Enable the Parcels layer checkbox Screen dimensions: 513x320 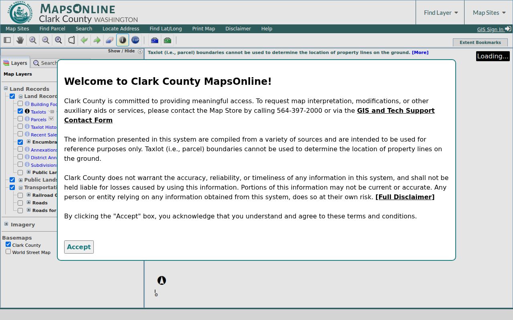click(x=20, y=119)
